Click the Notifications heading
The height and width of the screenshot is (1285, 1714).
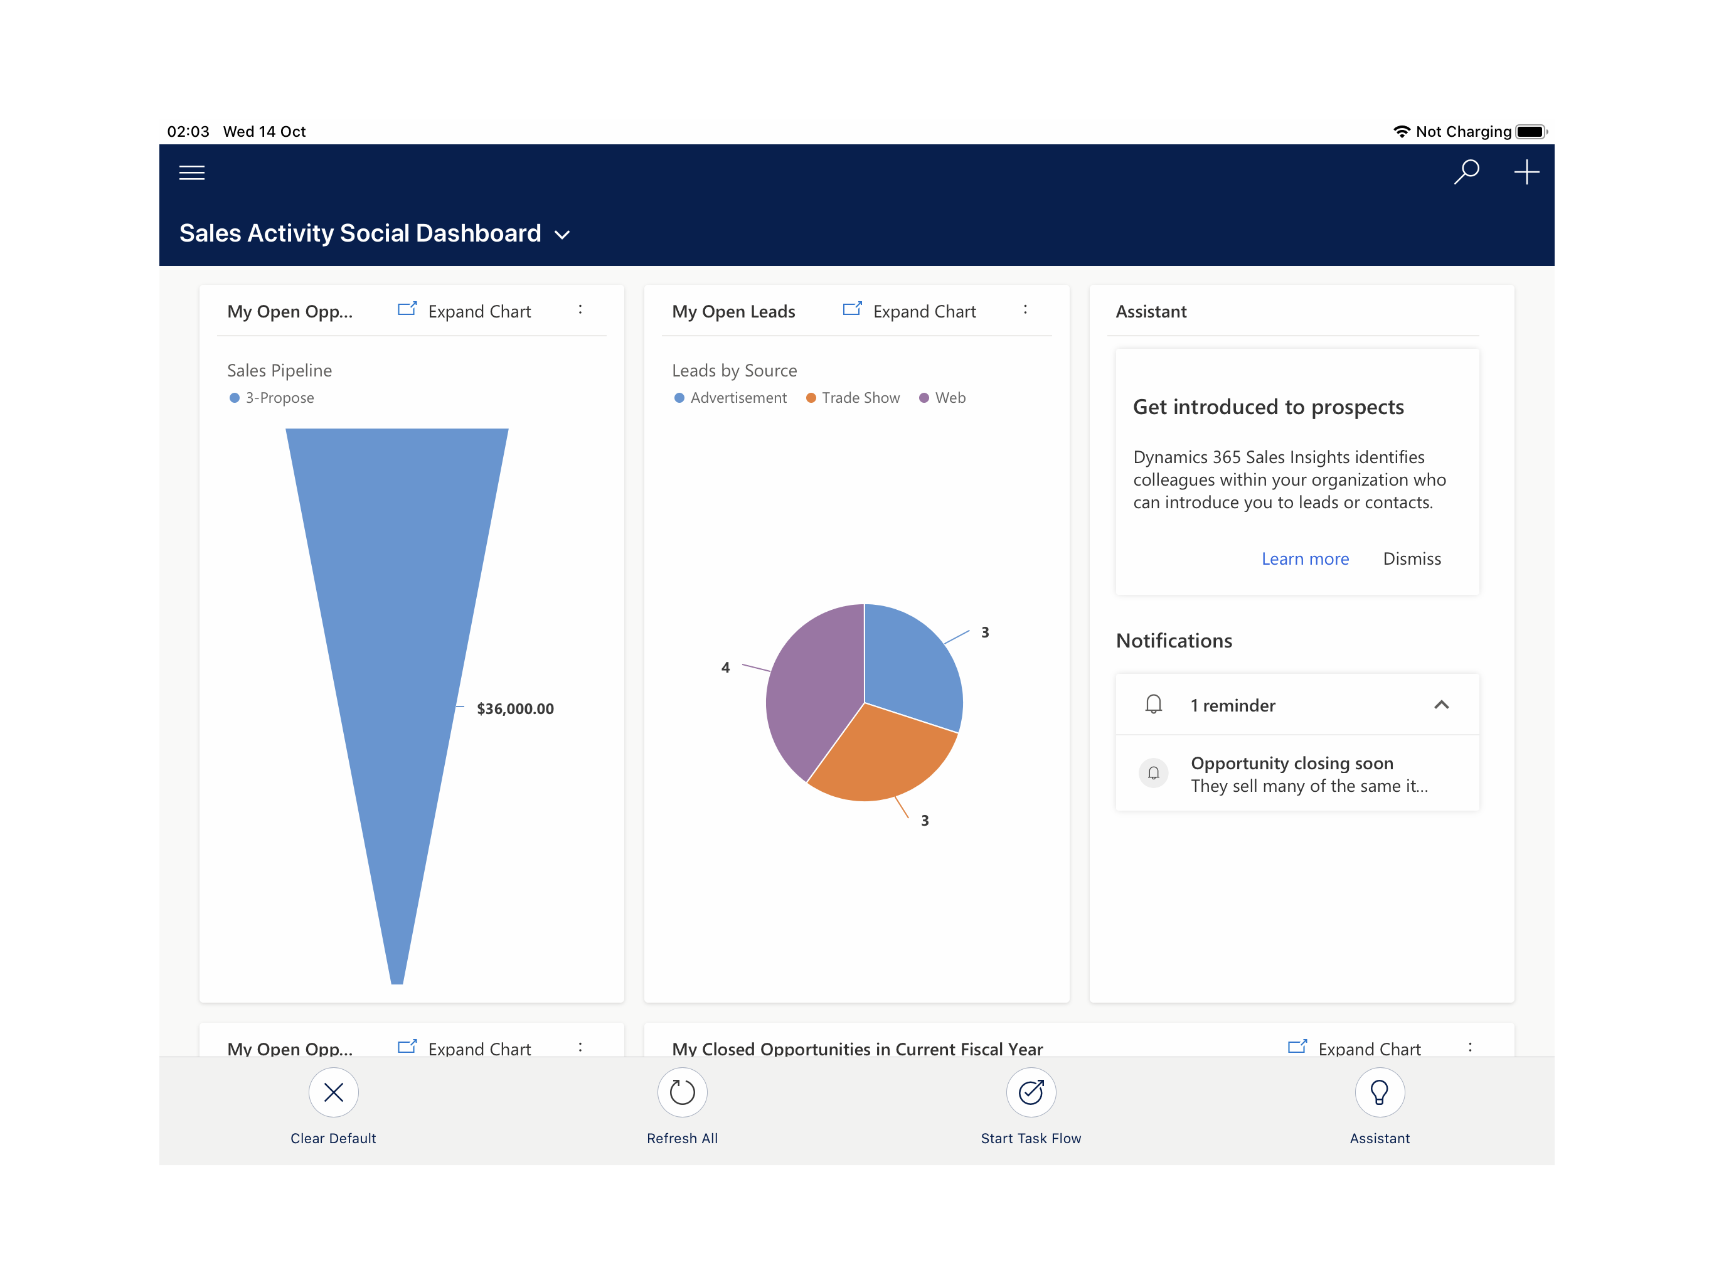coord(1173,640)
